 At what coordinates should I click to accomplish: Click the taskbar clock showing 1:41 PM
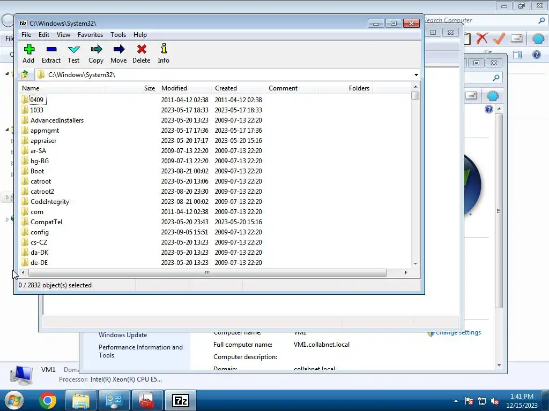(522, 401)
